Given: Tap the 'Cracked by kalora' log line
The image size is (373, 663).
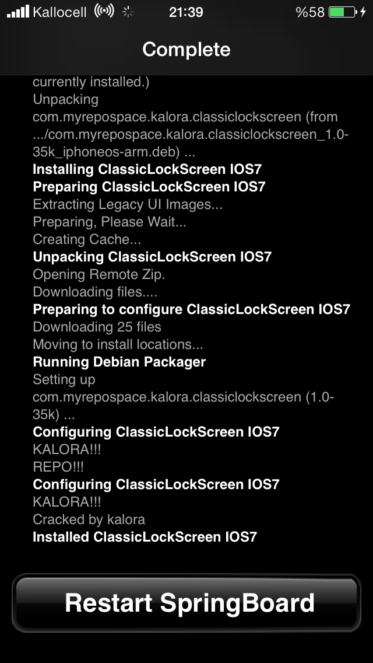Looking at the screenshot, I should (x=89, y=519).
